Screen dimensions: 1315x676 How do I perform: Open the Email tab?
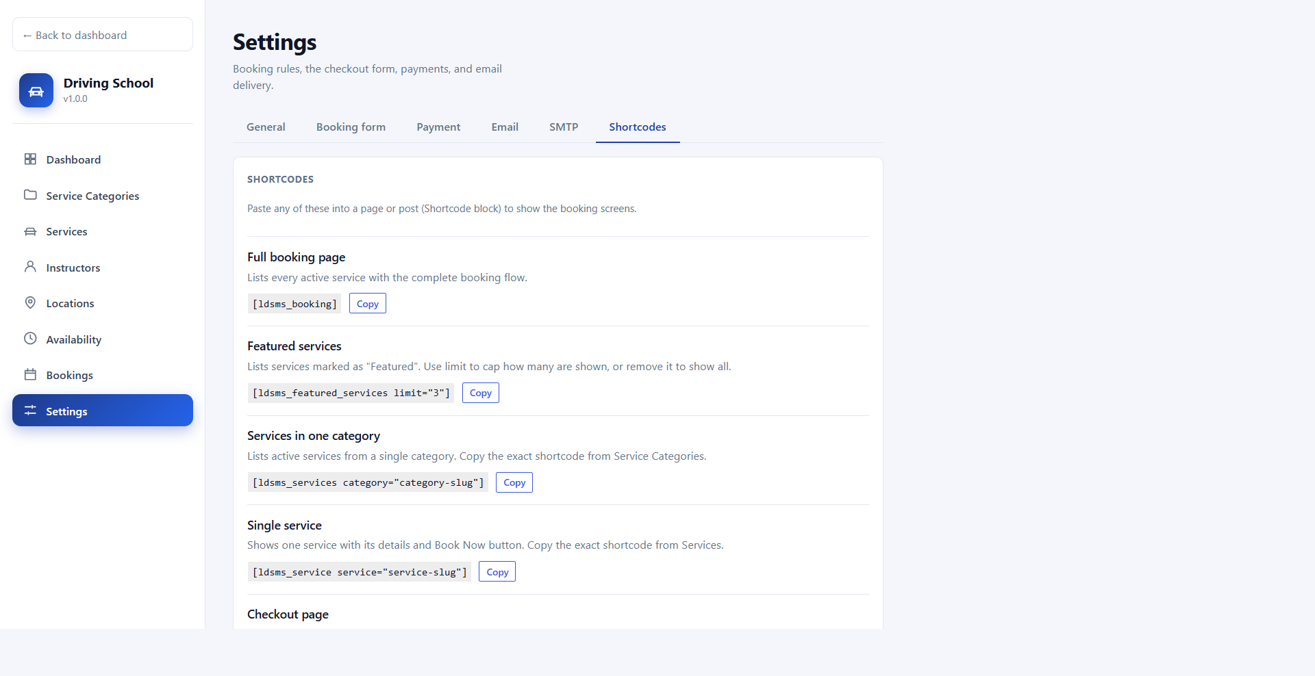point(505,127)
